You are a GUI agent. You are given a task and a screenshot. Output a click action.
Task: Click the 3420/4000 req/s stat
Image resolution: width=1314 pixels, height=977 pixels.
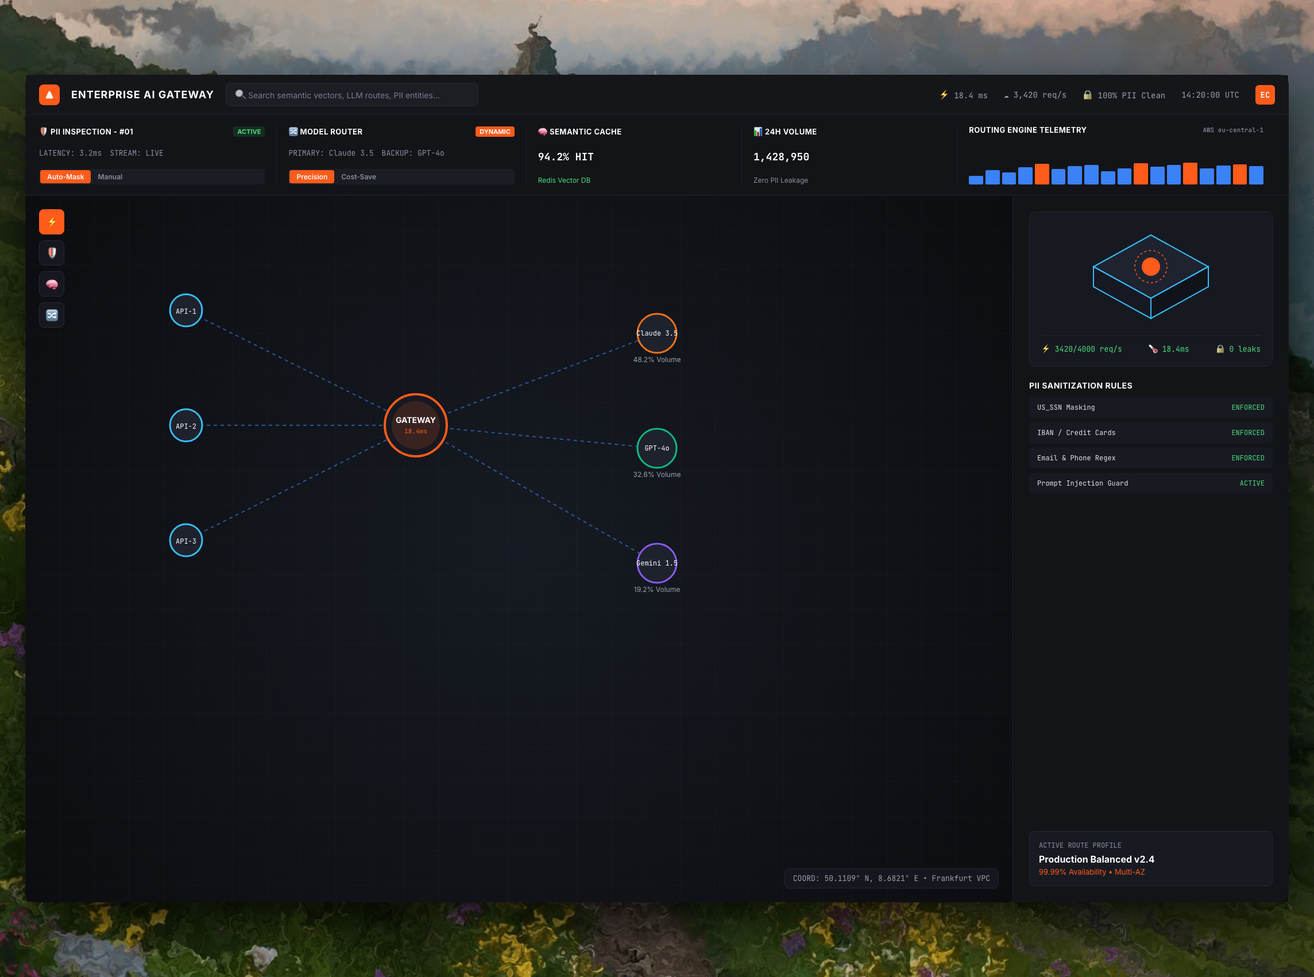(x=1082, y=349)
